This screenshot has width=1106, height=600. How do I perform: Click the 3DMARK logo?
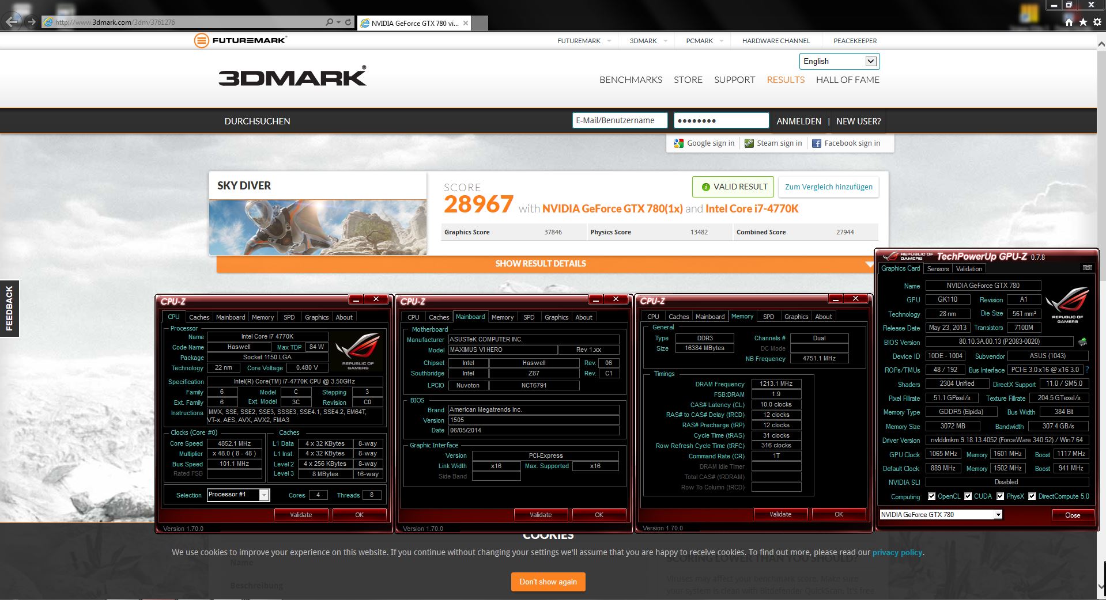[292, 77]
